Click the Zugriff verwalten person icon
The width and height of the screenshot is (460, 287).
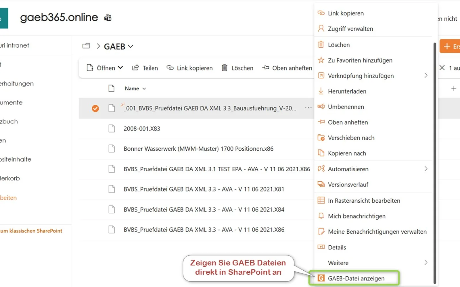tap(321, 29)
